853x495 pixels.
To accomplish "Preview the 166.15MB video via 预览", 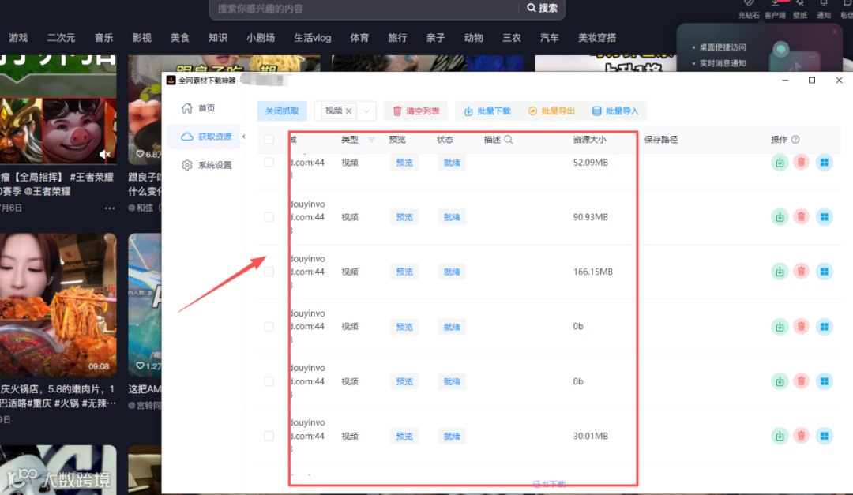I will (x=404, y=272).
